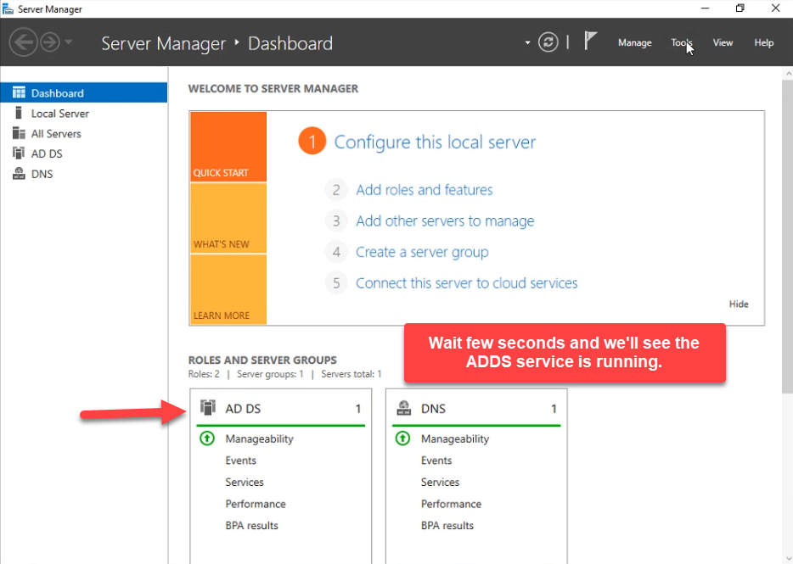Open the DNS role tile header

point(476,408)
